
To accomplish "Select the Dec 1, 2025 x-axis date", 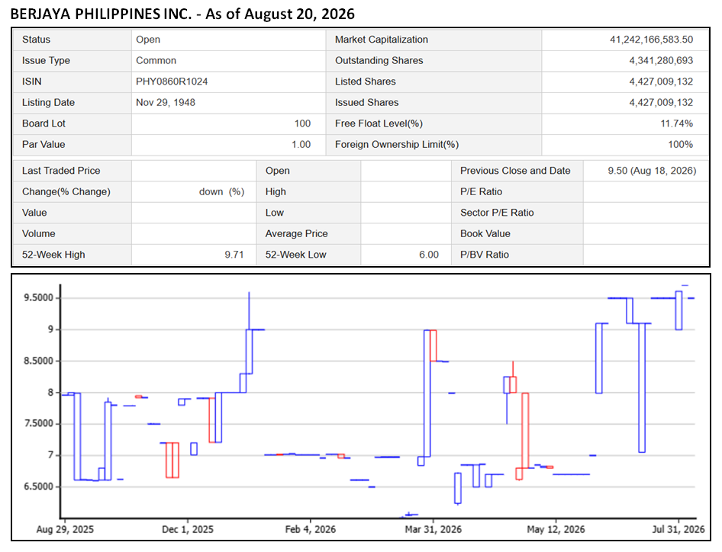I will point(188,529).
